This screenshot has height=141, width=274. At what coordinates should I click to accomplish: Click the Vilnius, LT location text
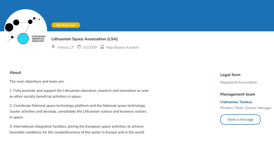coord(65,47)
